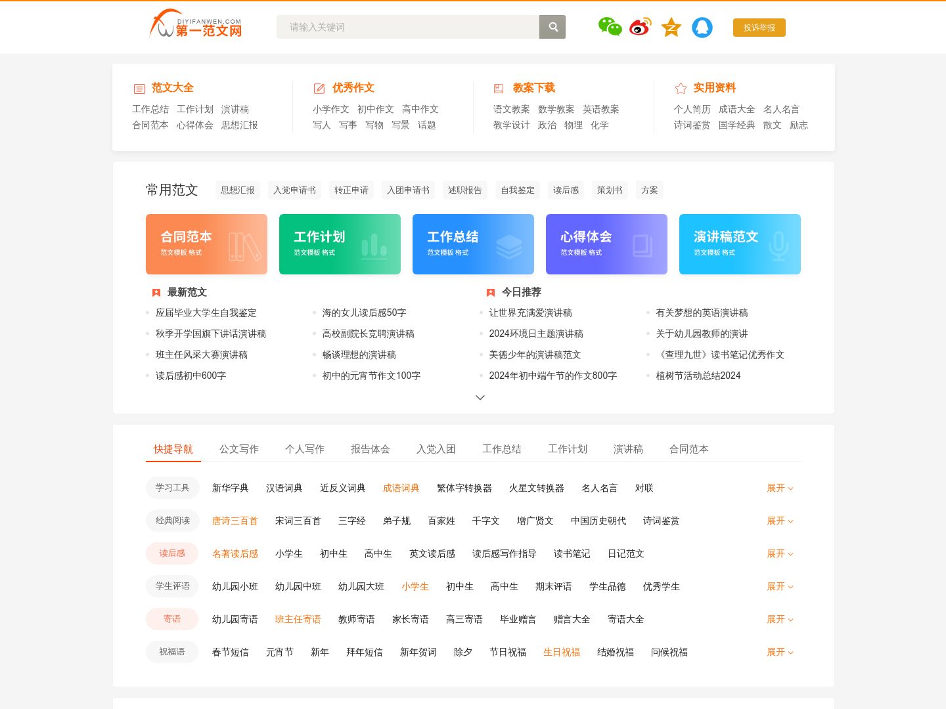Open the 合同范本 card
Viewport: 946px width, 709px height.
206,244
